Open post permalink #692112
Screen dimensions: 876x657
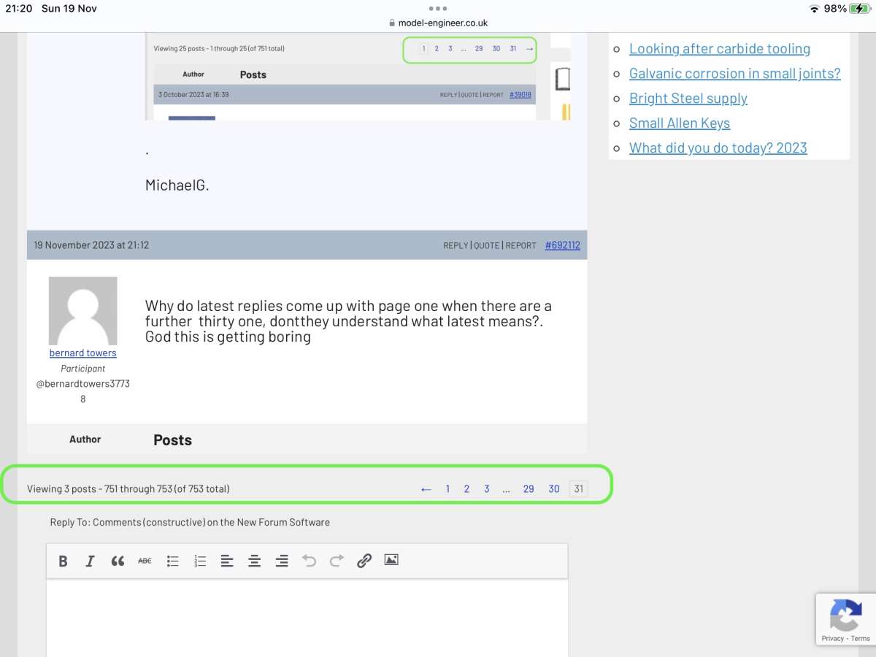pos(563,245)
